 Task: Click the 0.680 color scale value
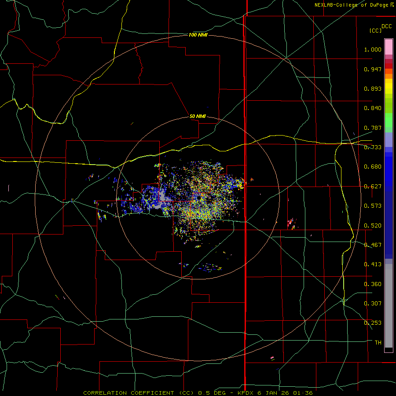coord(373,167)
